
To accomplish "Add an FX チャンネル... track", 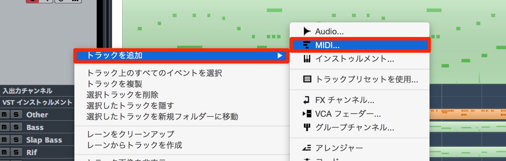I will 360,100.
